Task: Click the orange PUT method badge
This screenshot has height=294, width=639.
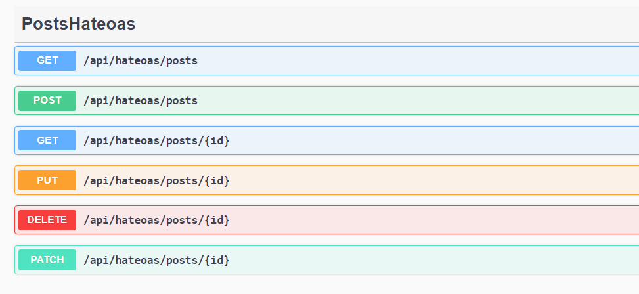Action: pos(47,180)
